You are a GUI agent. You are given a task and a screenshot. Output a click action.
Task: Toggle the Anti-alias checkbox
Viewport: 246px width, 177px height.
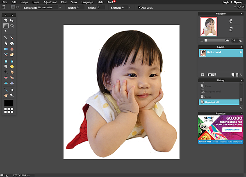[139, 7]
